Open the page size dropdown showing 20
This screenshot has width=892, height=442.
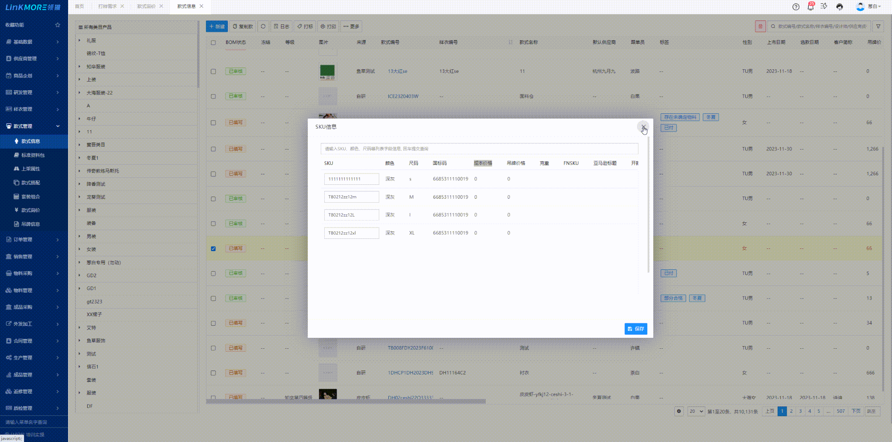coord(696,411)
